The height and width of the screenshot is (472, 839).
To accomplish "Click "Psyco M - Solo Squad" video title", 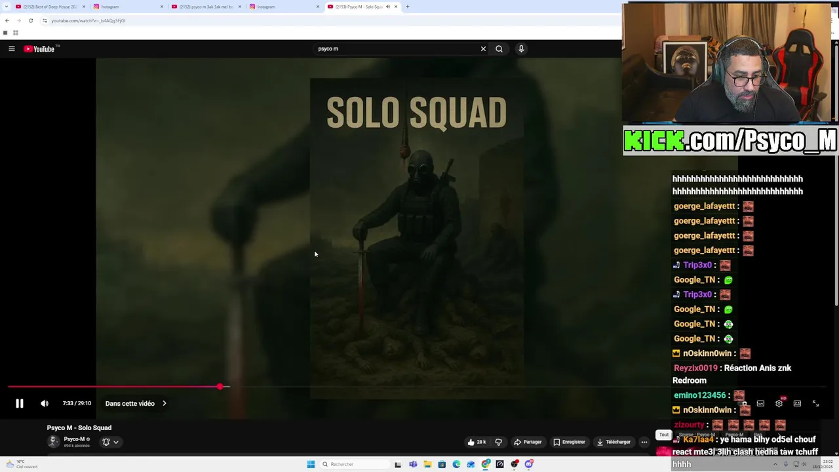I will tap(79, 427).
